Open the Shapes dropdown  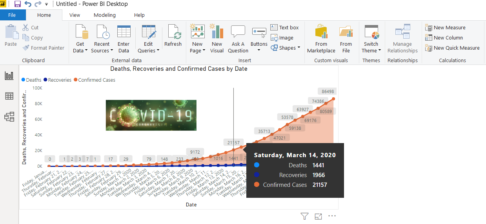285,48
